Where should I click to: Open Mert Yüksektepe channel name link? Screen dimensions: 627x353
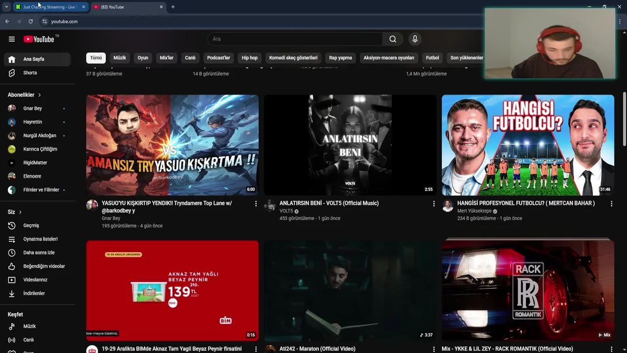[474, 211]
